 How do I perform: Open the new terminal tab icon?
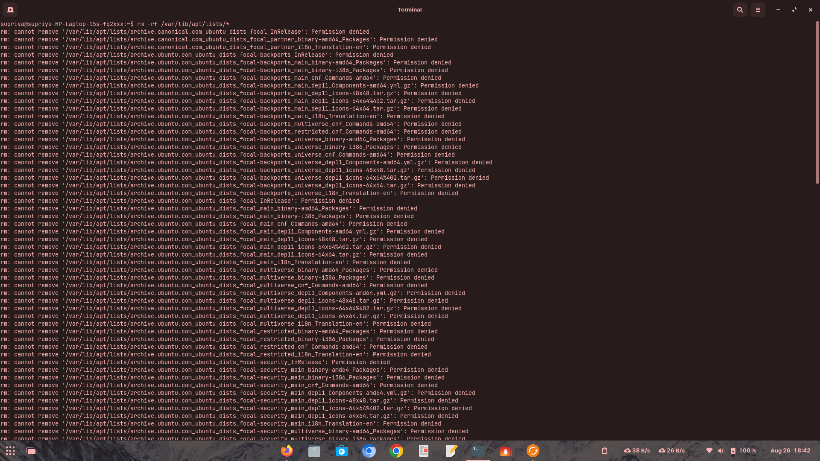point(10,9)
